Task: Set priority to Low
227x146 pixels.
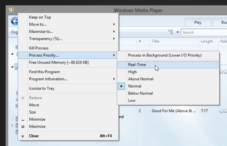Action: [168, 101]
